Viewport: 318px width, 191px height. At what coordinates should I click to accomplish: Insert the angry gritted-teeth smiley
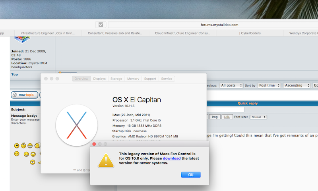pyautogui.click(x=26, y=154)
